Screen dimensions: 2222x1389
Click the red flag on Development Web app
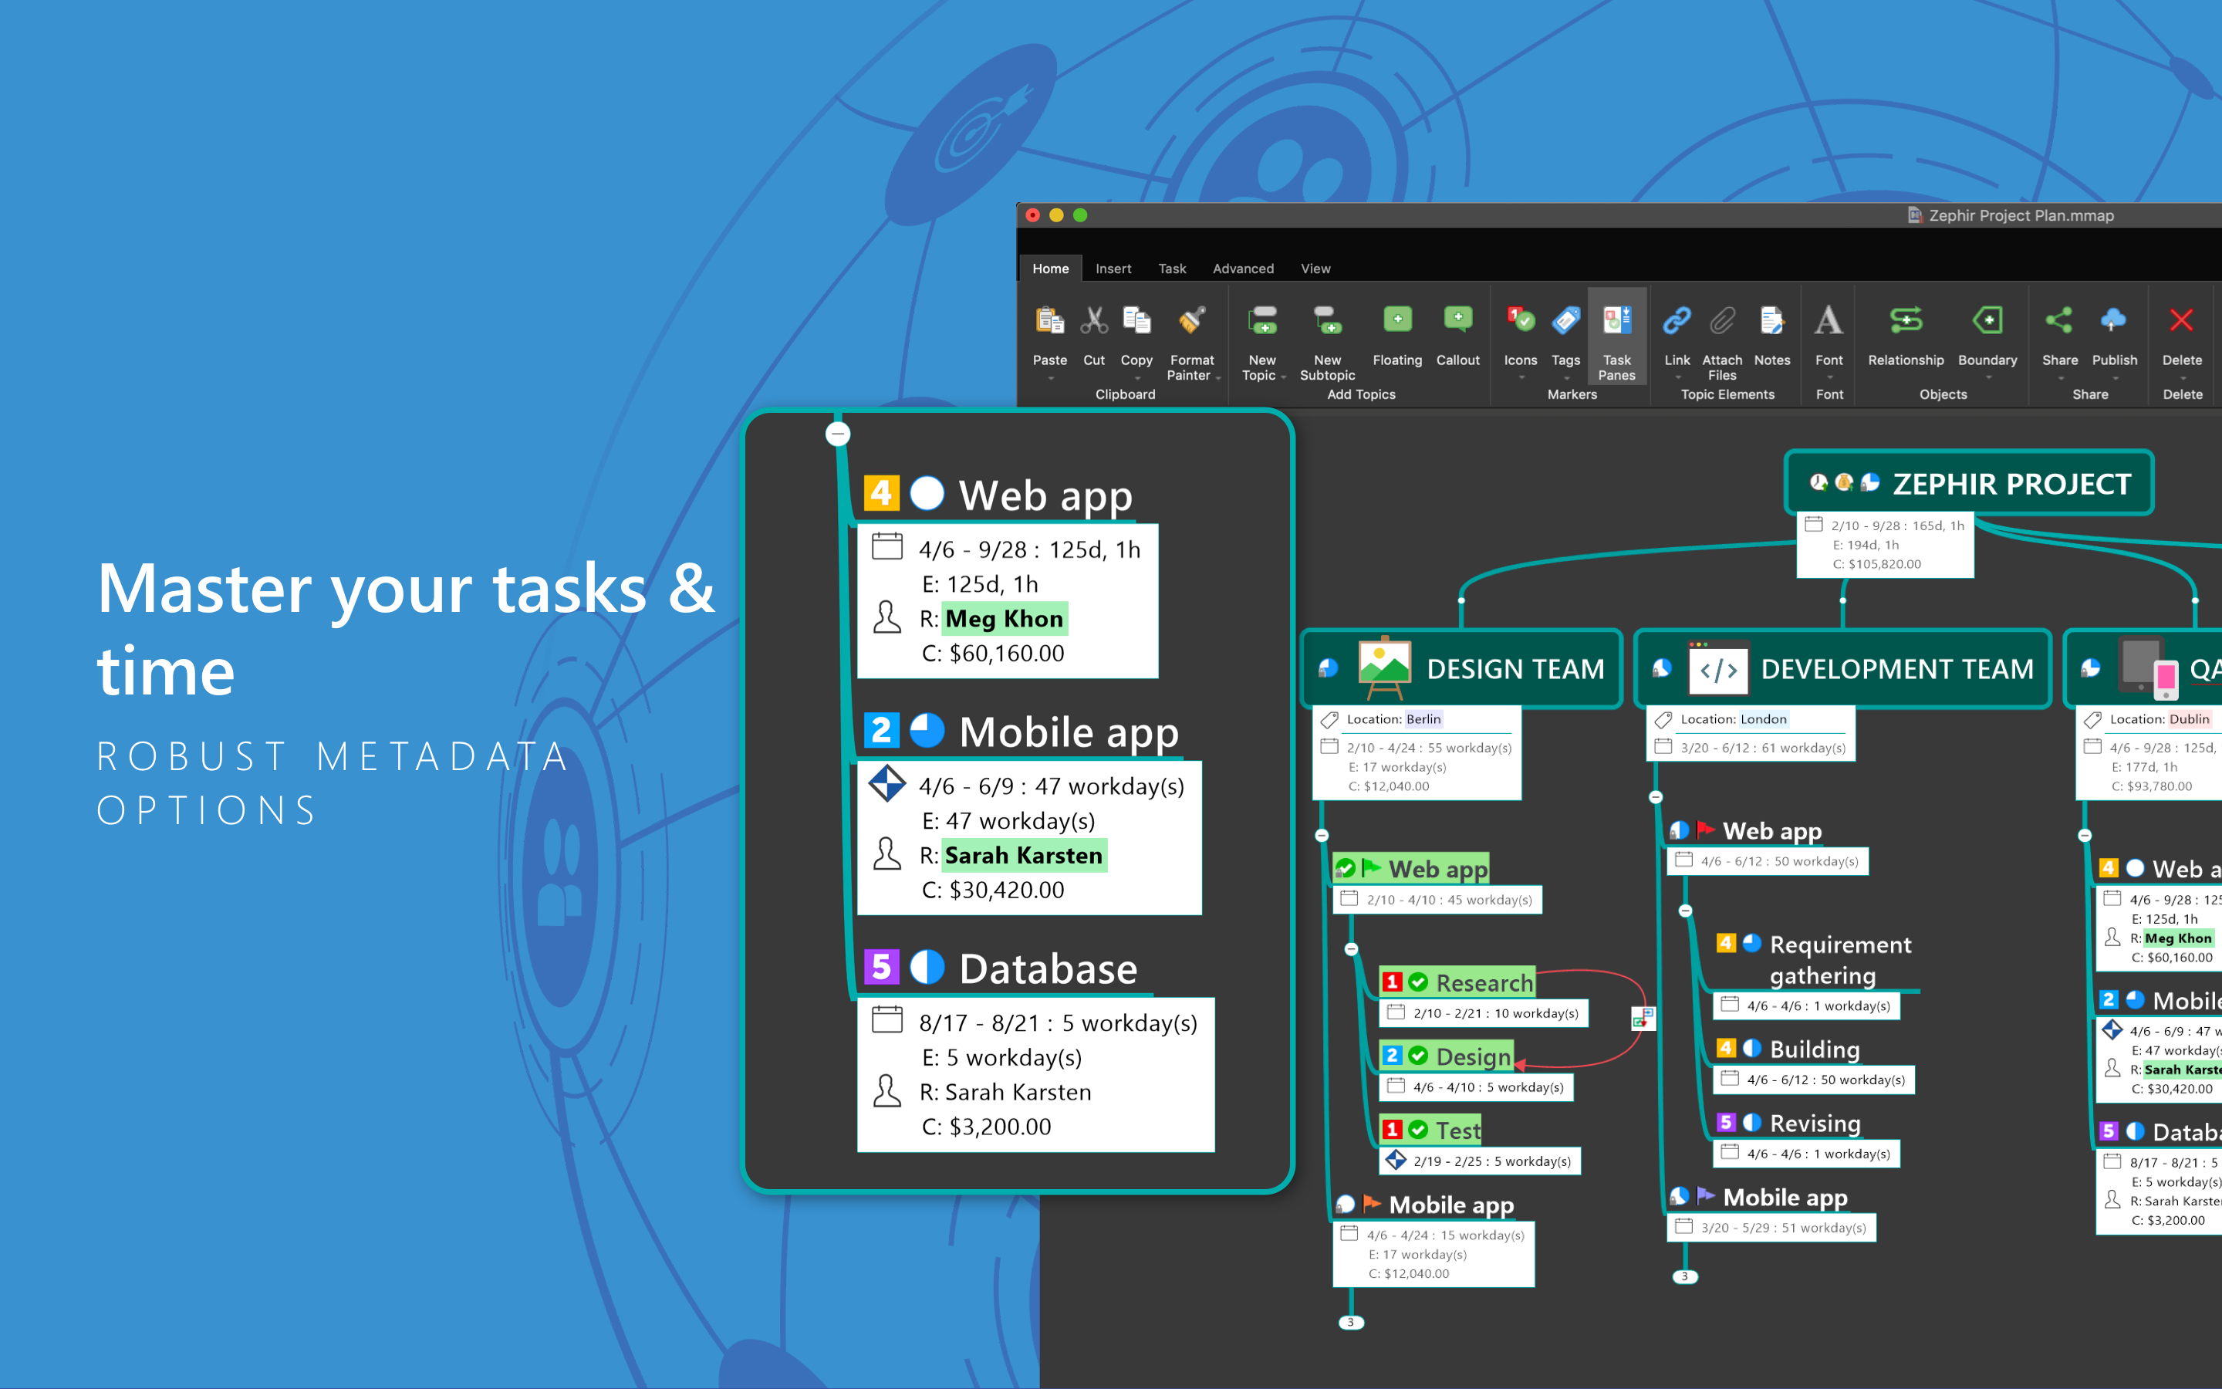1706,830
